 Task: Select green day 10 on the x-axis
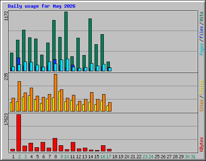[66, 157]
